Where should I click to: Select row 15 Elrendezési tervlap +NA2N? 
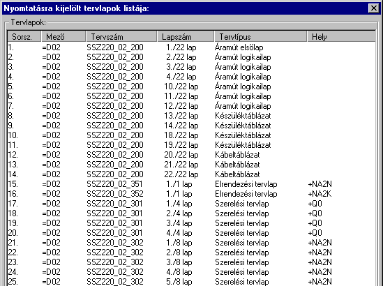191,184
